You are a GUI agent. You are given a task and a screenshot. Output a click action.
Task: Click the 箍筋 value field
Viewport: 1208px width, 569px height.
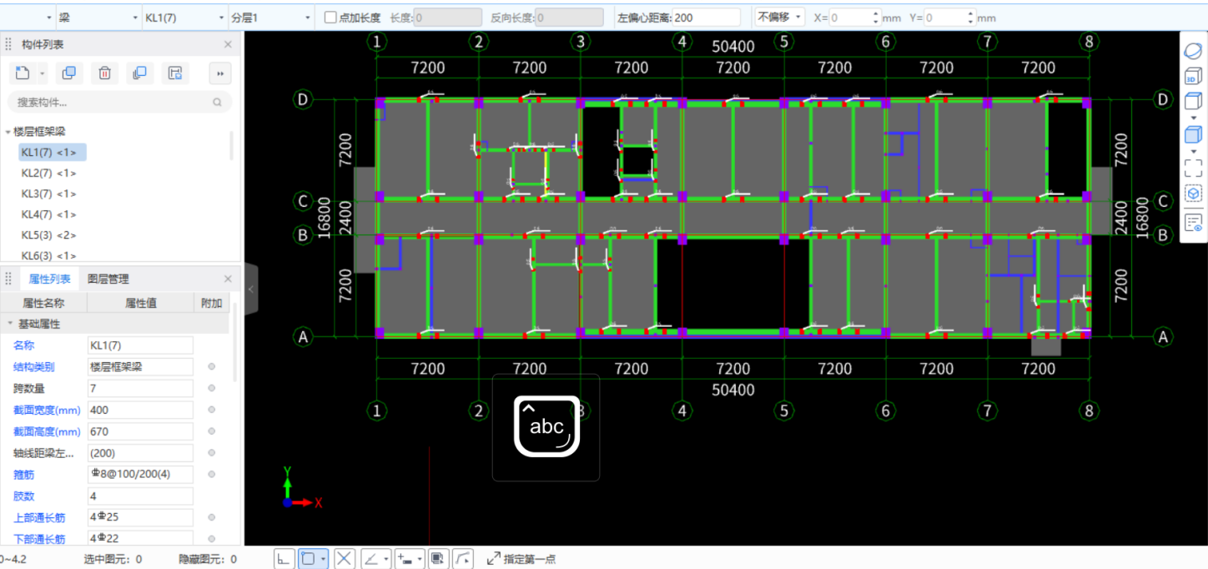(140, 475)
